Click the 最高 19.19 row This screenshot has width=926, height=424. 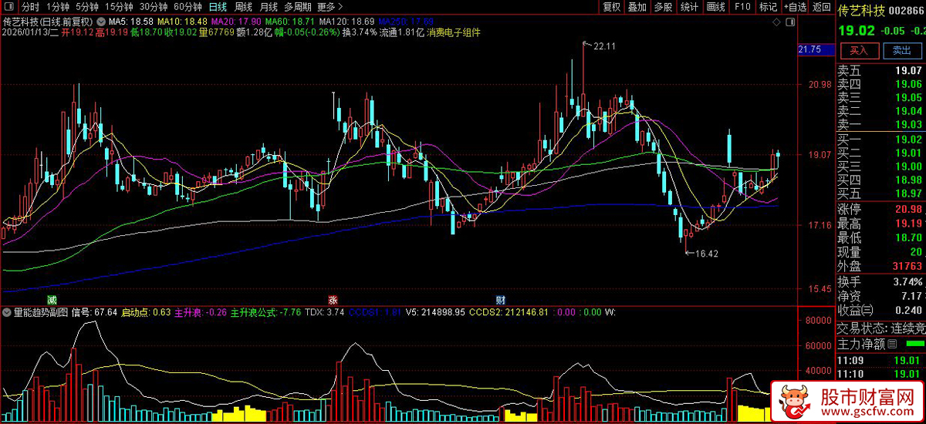[881, 224]
